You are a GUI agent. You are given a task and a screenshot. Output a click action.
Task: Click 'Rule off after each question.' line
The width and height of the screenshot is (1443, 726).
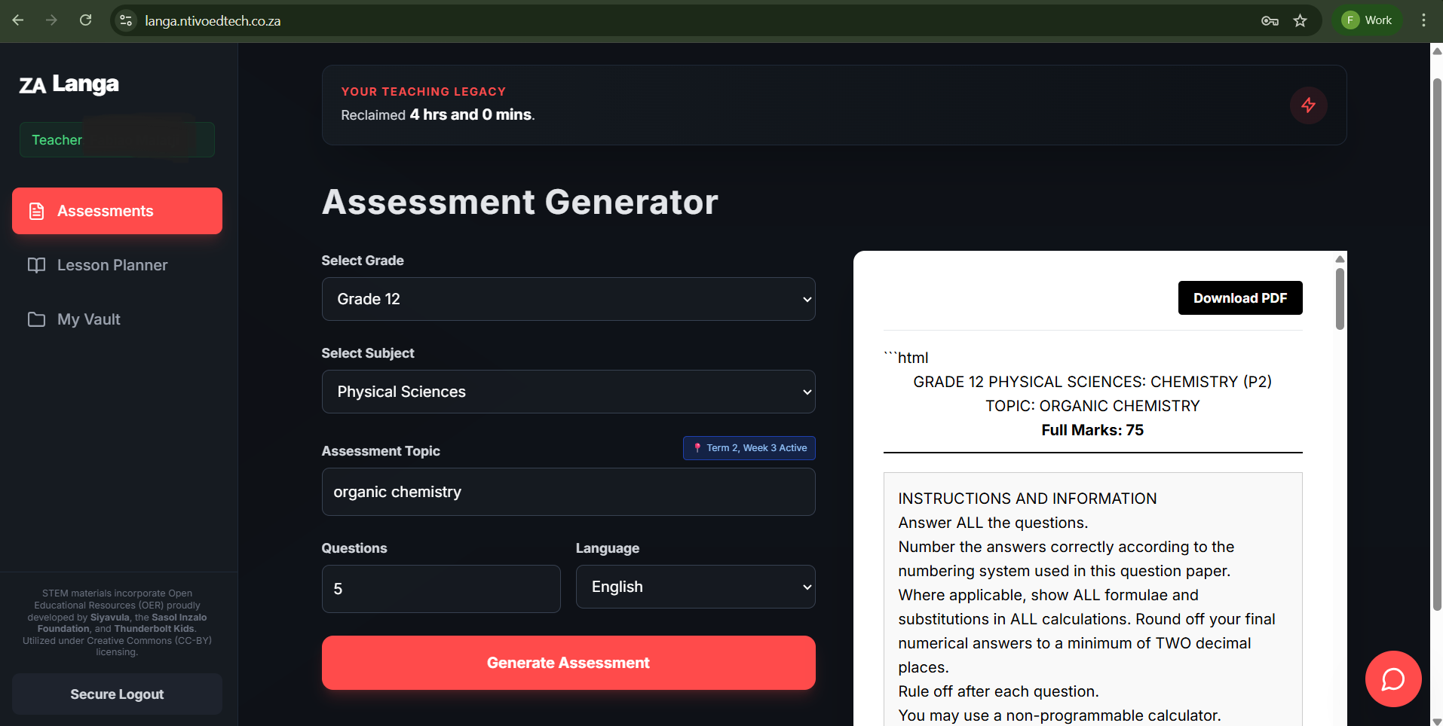[998, 691]
